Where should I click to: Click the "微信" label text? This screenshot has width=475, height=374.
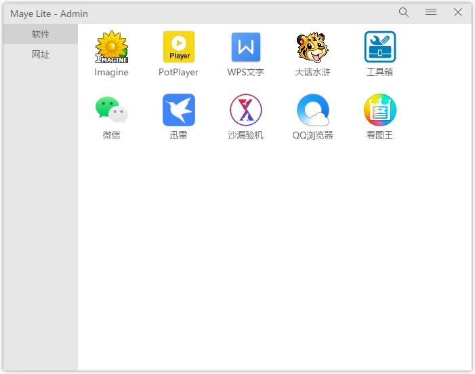112,135
